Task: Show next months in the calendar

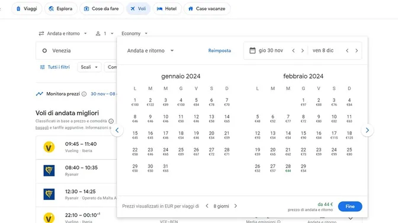Action: (x=367, y=130)
